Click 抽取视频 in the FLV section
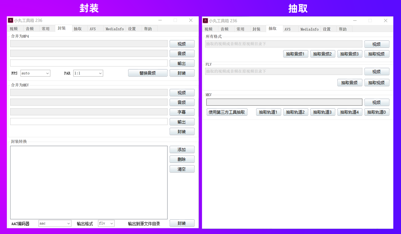401x234 pixels. pos(376,83)
